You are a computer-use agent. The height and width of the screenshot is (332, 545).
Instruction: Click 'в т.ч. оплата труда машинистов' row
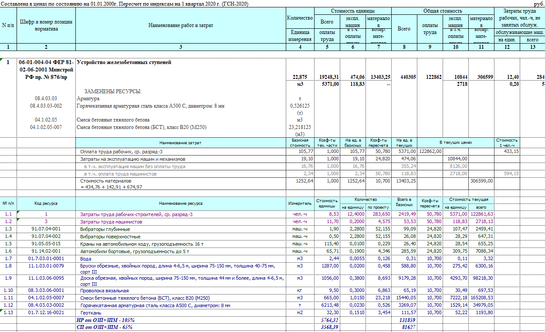tap(121, 174)
